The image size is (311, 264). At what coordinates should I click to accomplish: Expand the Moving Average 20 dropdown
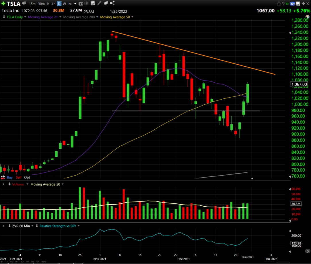coord(63,184)
